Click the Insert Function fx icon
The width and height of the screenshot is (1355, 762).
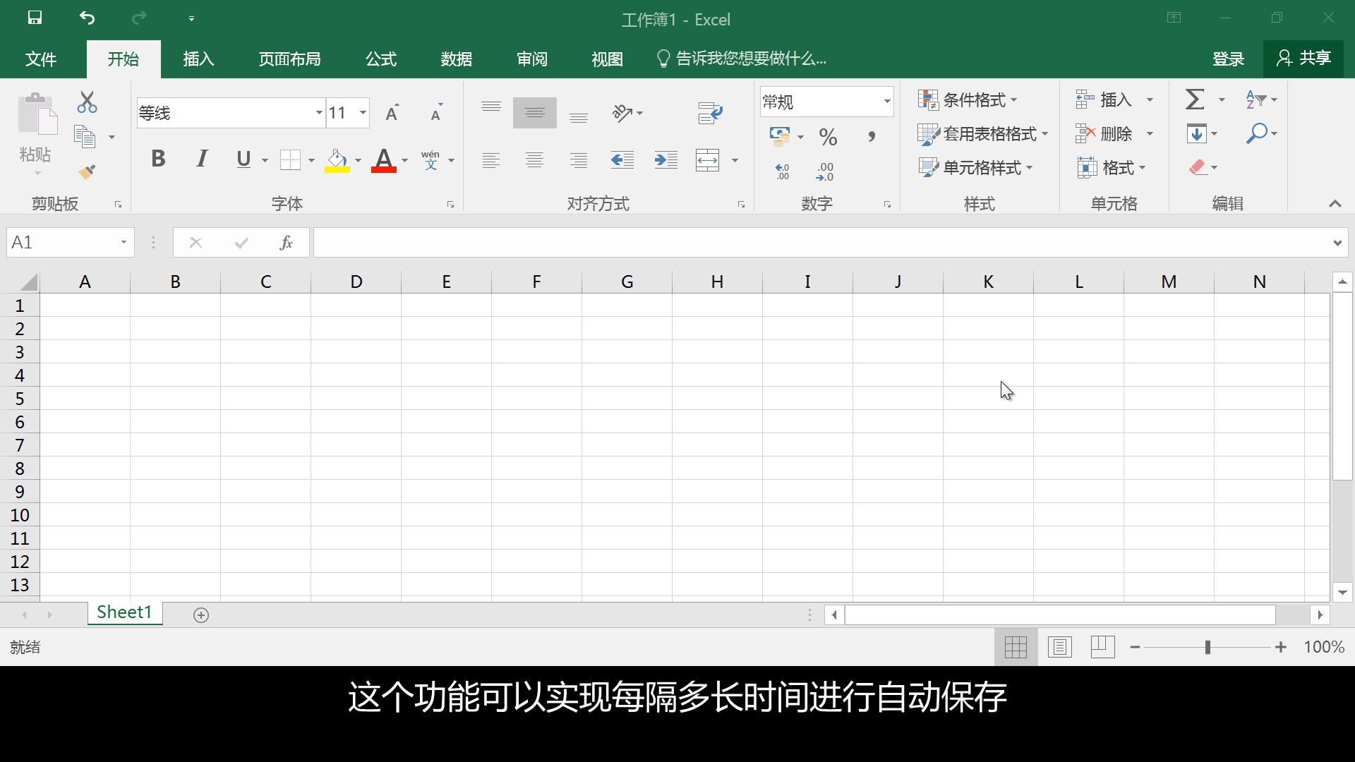pyautogui.click(x=286, y=243)
